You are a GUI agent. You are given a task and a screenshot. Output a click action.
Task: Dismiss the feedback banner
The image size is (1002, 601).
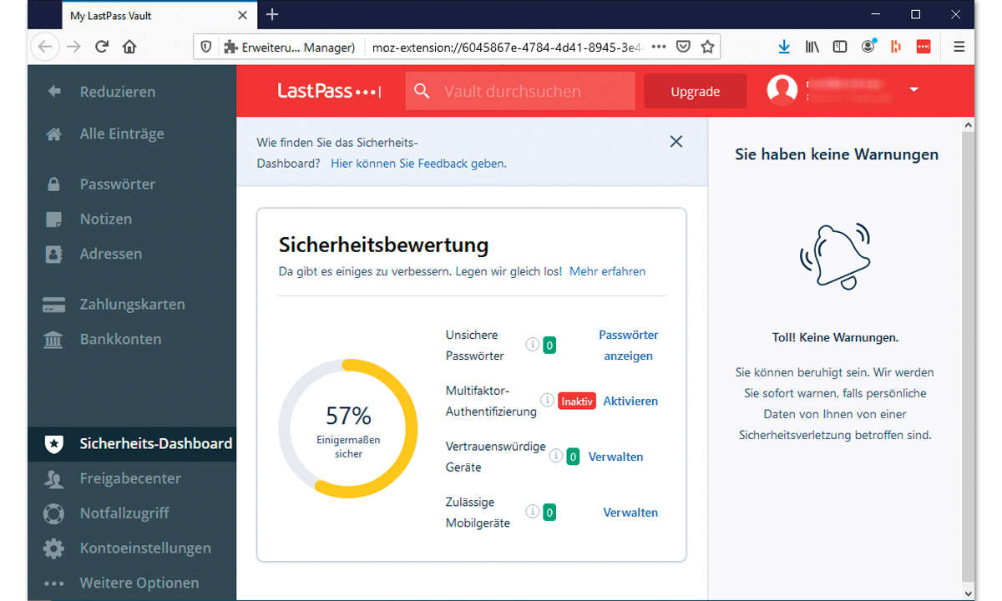(x=676, y=142)
